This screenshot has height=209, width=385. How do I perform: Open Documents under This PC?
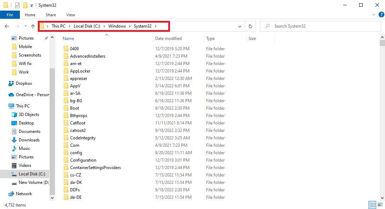click(29, 132)
